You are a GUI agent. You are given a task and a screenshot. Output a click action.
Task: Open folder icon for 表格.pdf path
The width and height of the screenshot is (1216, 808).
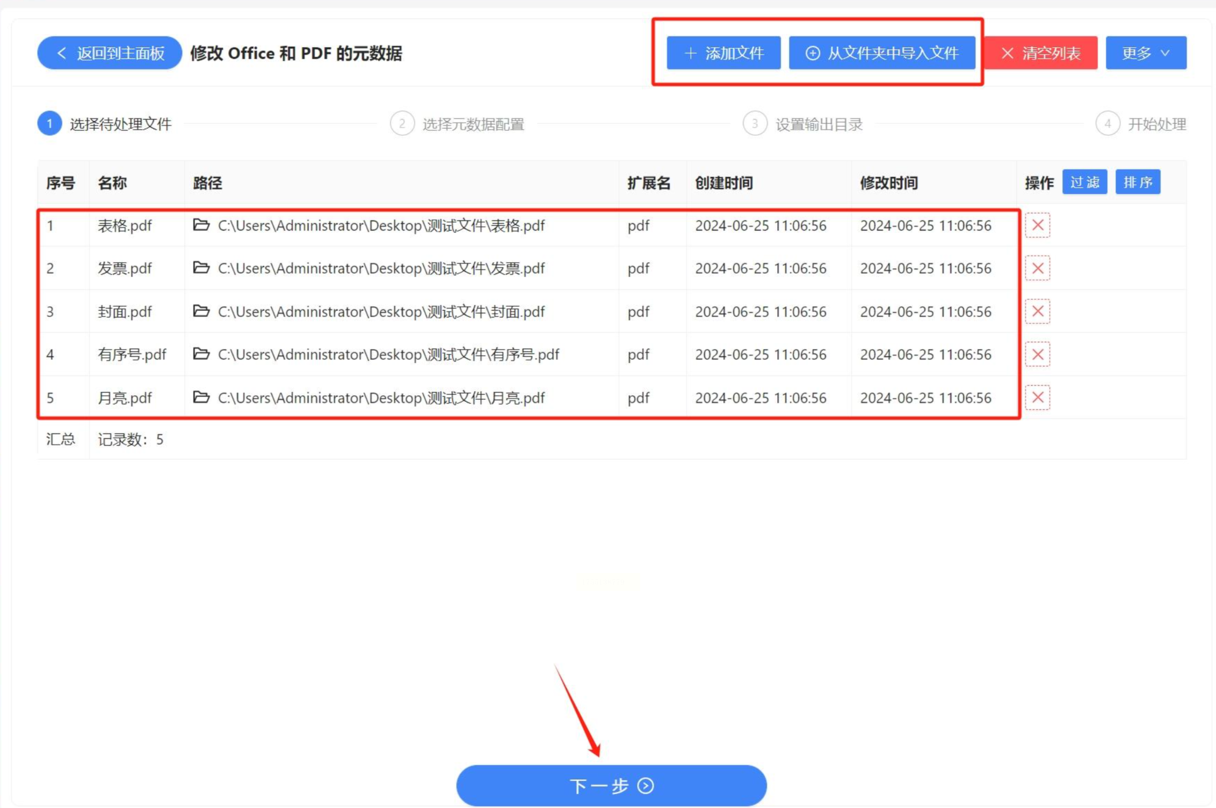[x=201, y=225]
